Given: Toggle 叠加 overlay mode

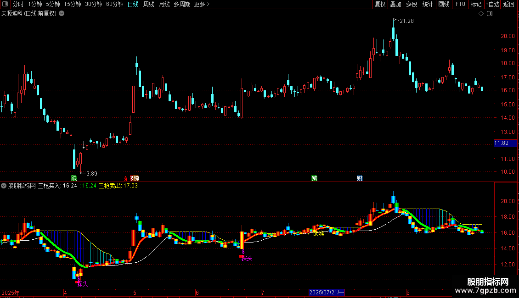Looking at the screenshot, I should point(396,4).
